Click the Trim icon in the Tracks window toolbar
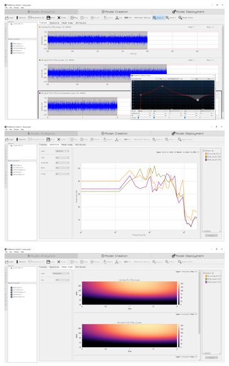The width and height of the screenshot is (229, 366). click(x=125, y=18)
